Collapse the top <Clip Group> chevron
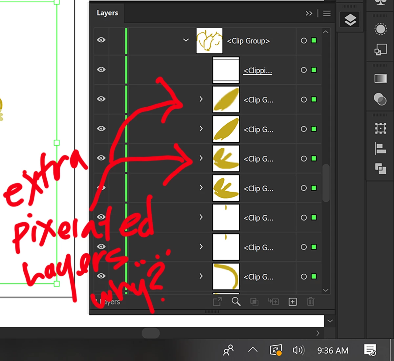Image resolution: width=394 pixels, height=361 pixels. pyautogui.click(x=186, y=40)
